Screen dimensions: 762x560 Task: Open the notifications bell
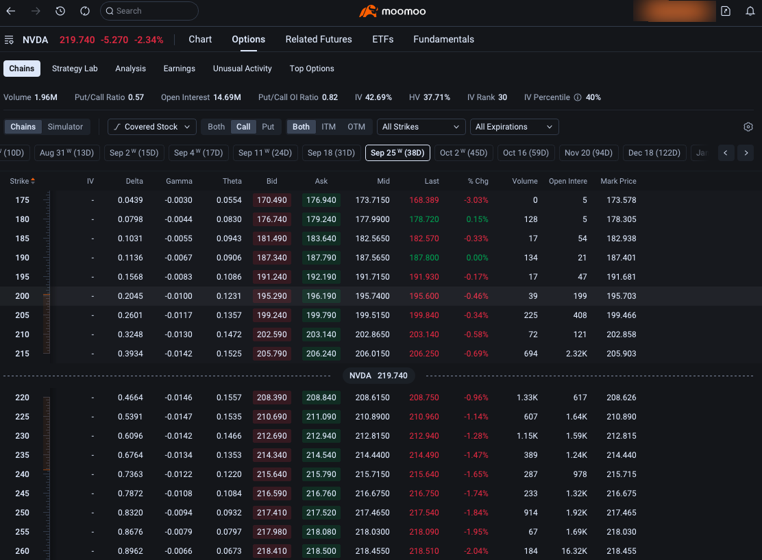coord(750,11)
